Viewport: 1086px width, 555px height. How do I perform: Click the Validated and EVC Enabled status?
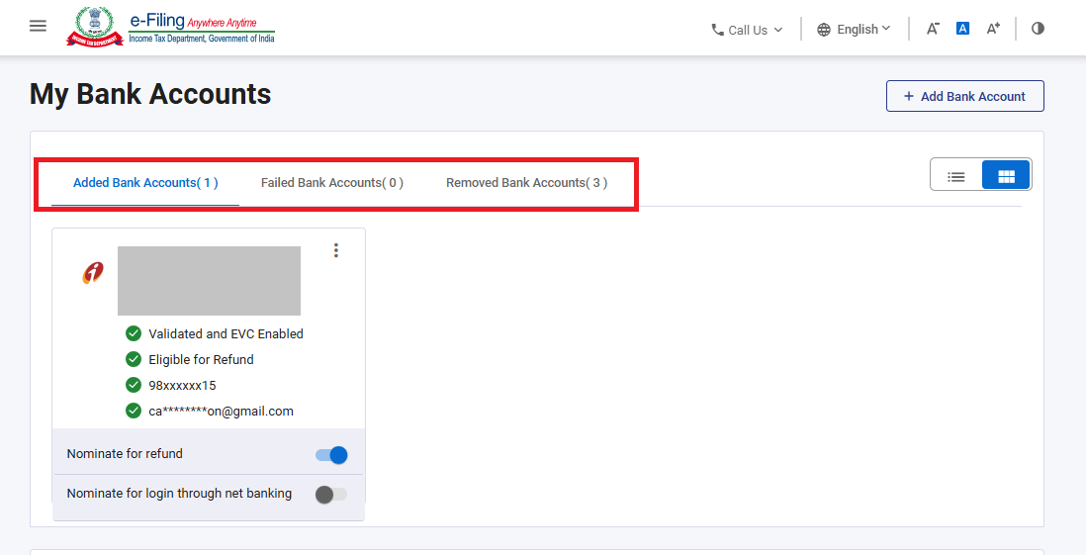(226, 334)
